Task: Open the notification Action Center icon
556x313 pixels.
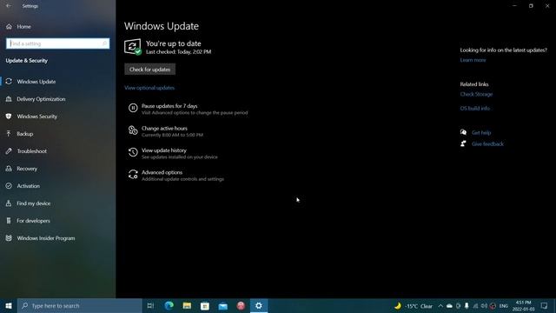Action: tap(545, 306)
